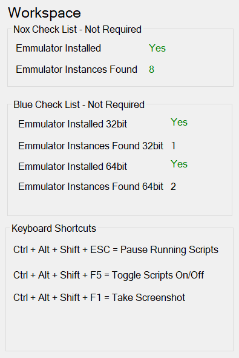Screen dimensions: 239x358
Task: Select Emmulator Instances Found 32bit label
Action: pos(91,146)
